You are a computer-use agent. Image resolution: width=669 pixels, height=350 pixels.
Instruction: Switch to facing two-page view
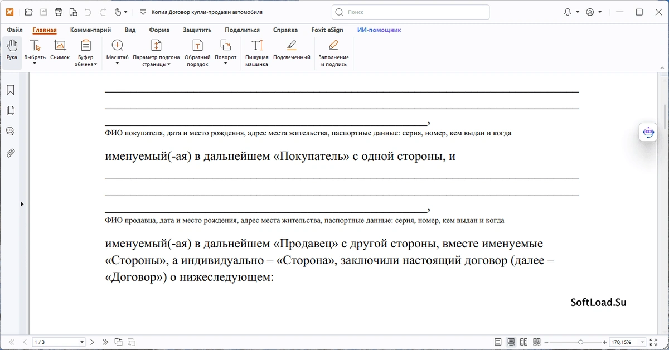(x=524, y=342)
